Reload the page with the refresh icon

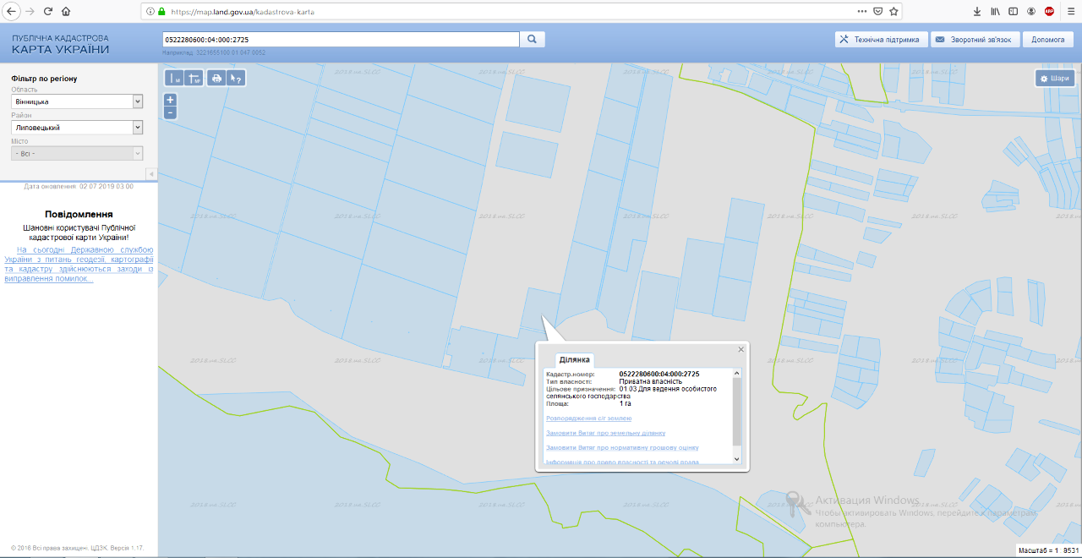(48, 12)
